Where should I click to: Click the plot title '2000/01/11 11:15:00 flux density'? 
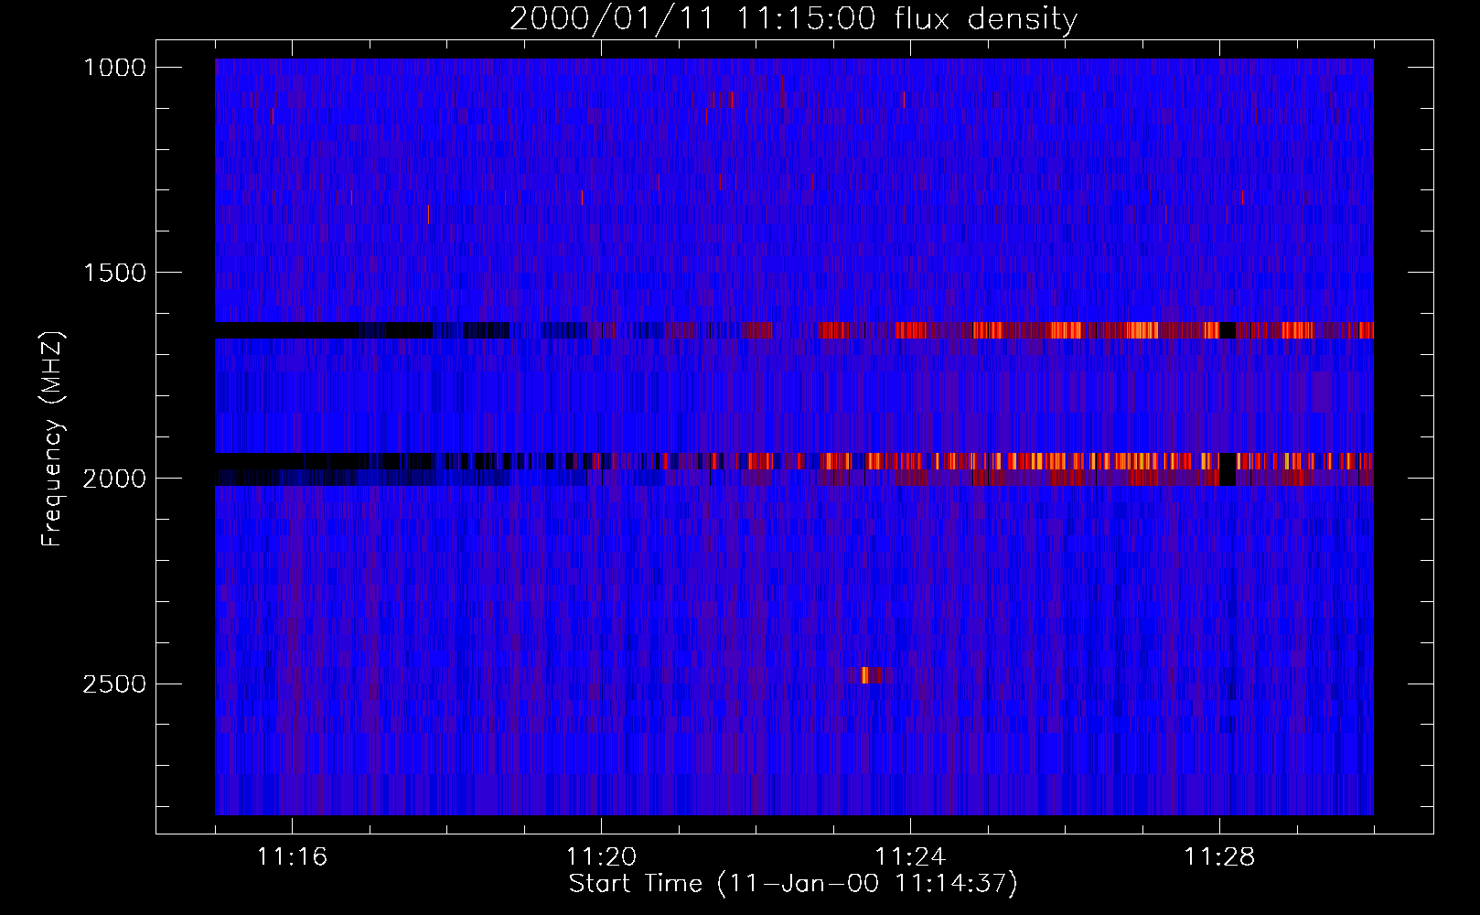point(793,18)
